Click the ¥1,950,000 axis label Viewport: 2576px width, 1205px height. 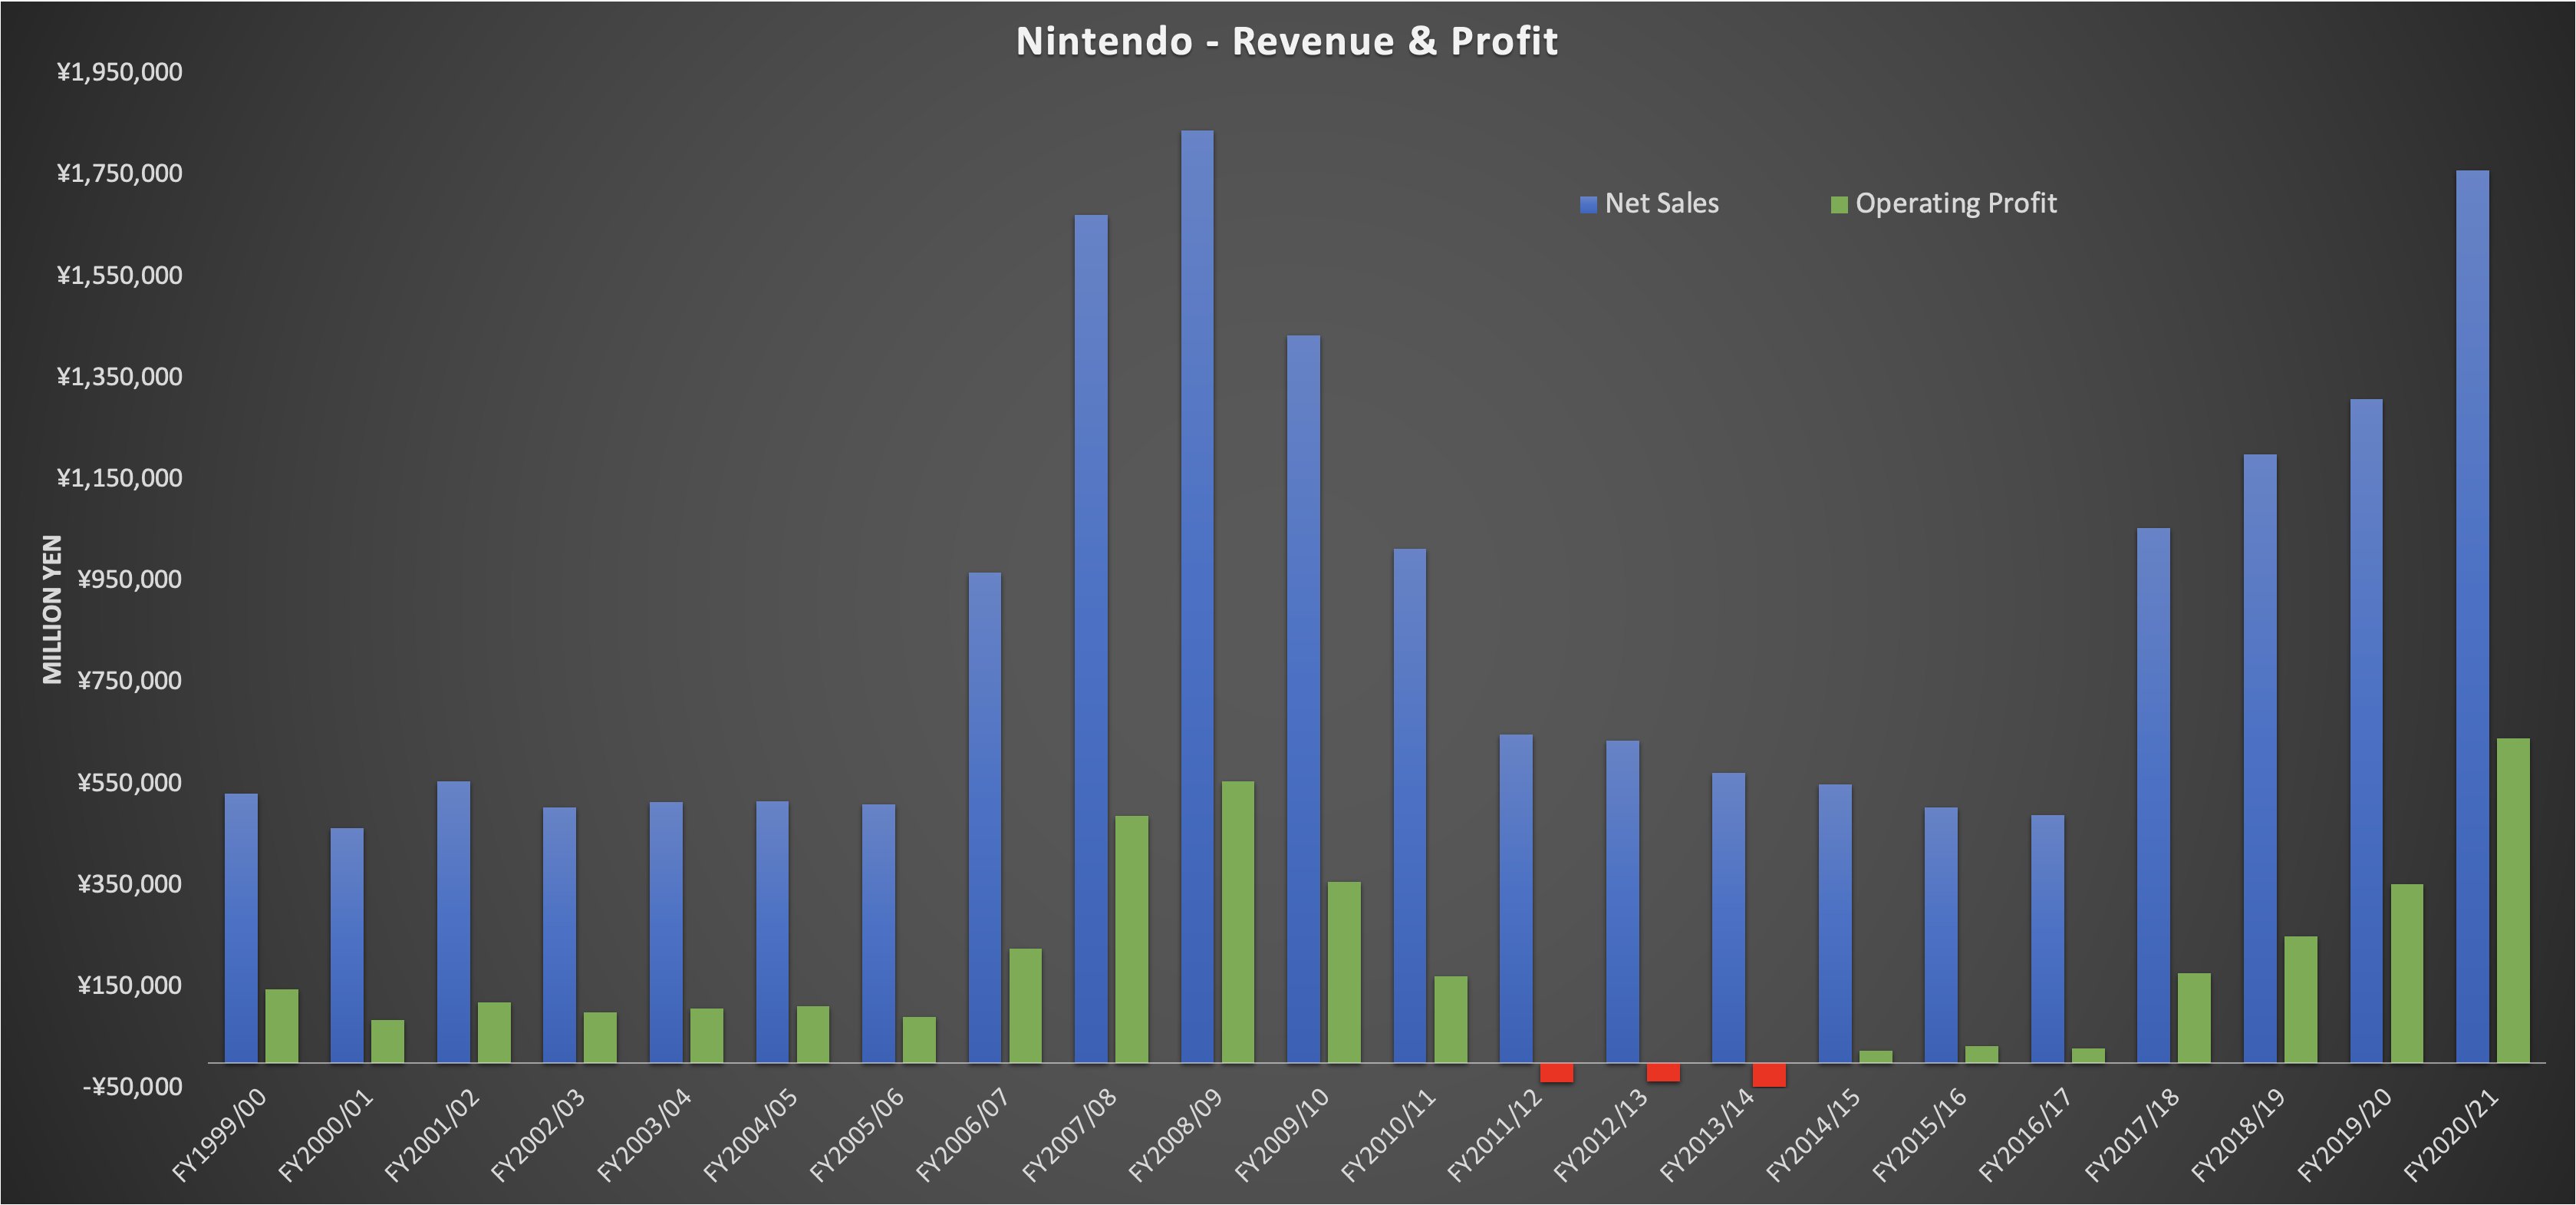tap(120, 72)
